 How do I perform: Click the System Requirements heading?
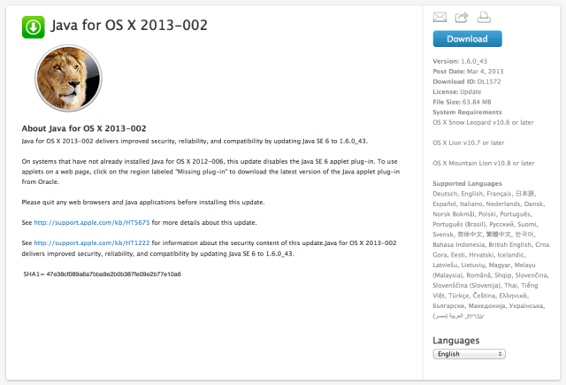[x=467, y=112]
